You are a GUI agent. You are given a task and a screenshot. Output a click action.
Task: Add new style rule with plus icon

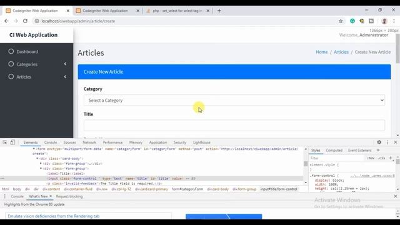coord(391,158)
